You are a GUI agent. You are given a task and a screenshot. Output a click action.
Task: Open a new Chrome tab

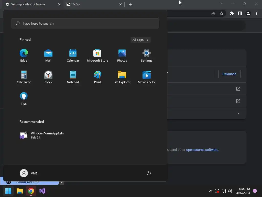coord(130,4)
